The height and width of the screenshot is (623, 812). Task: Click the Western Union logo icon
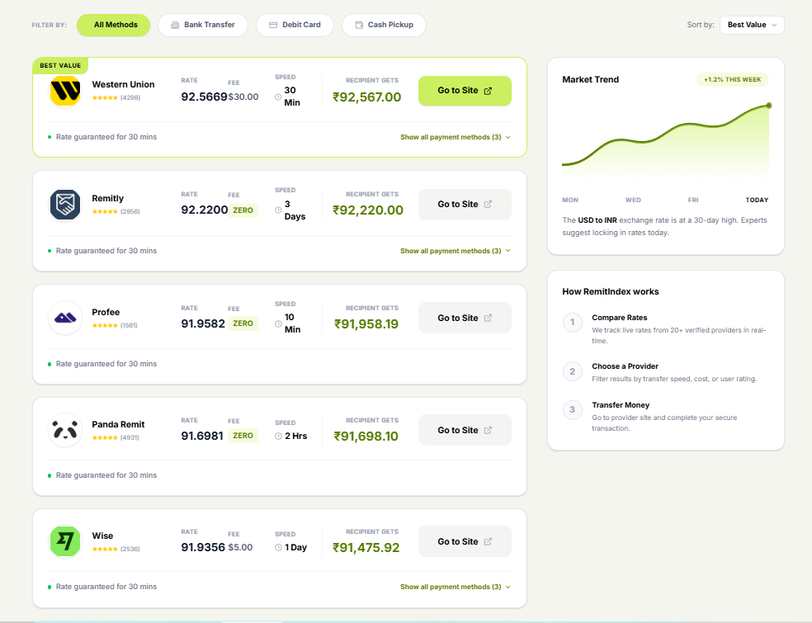pos(65,91)
